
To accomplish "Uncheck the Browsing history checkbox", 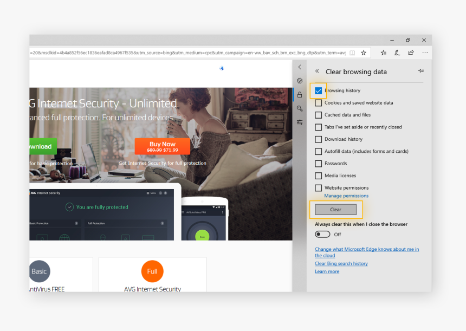I will point(318,90).
